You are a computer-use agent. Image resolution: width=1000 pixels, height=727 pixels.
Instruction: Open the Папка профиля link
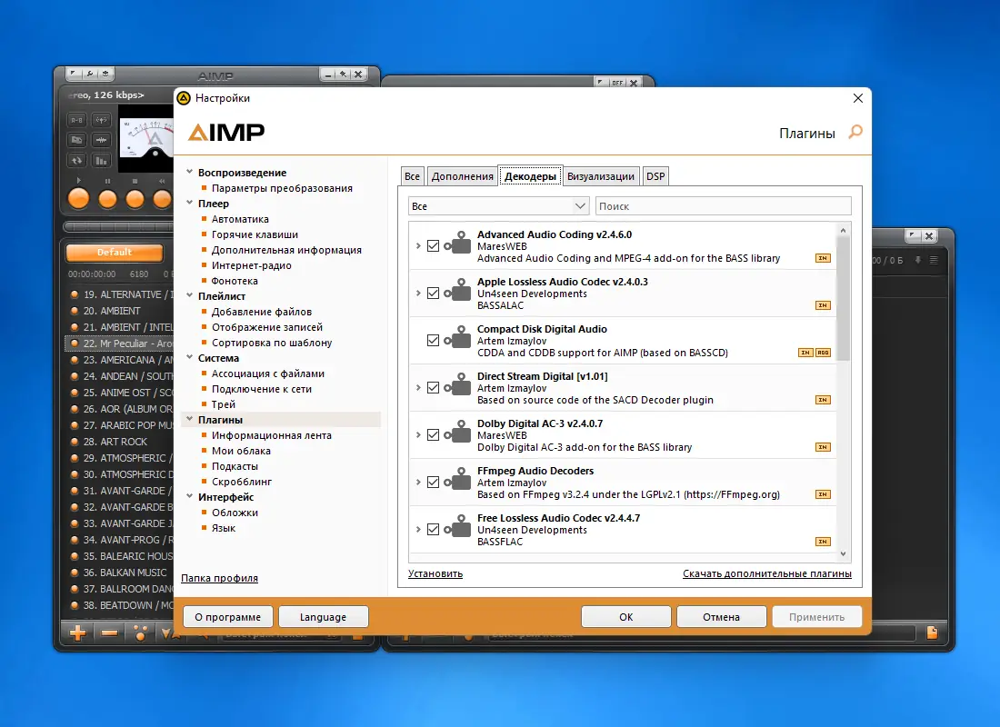(219, 578)
